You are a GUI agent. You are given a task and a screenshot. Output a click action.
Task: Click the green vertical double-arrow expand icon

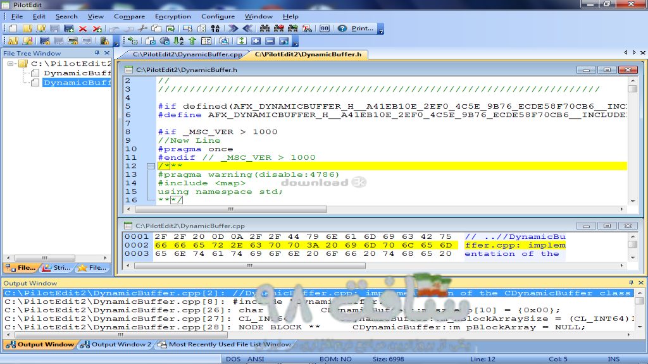242,41
